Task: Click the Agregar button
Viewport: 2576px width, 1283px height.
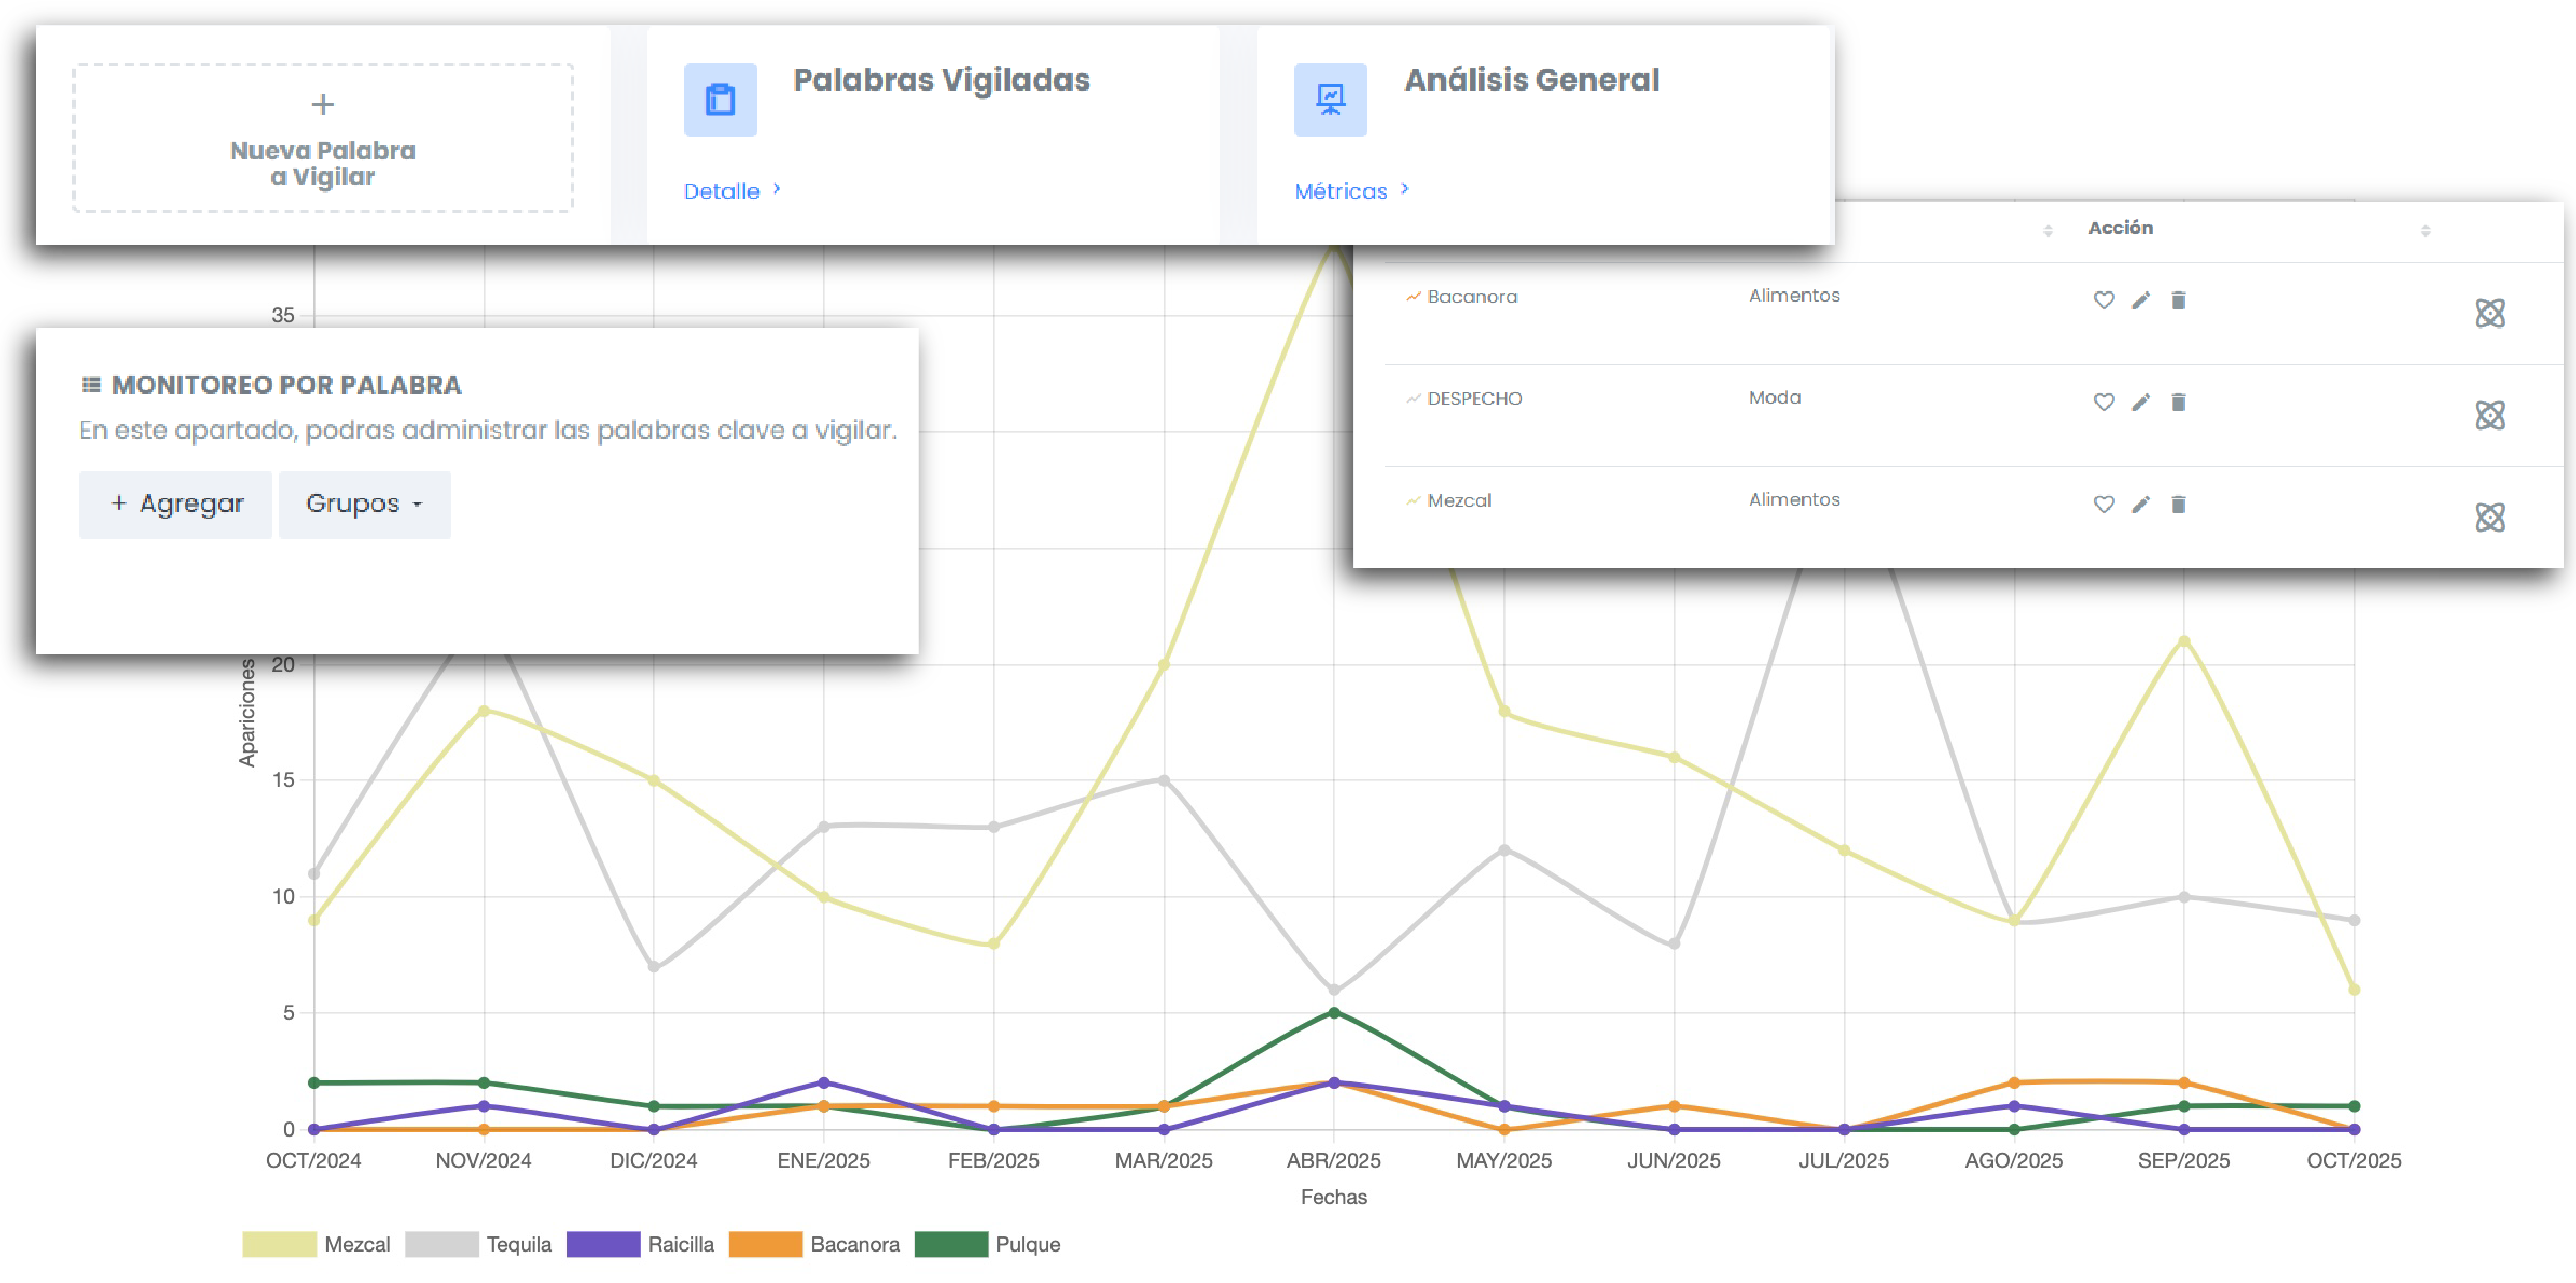Action: 175,504
